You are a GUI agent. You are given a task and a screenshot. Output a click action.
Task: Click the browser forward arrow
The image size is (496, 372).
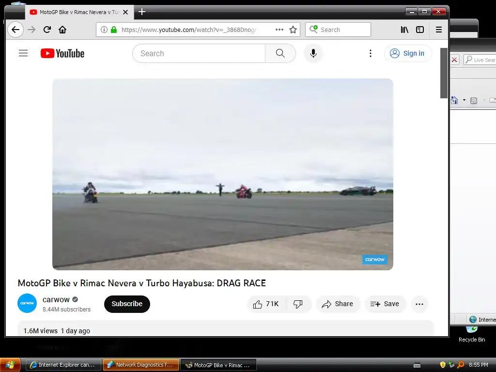click(31, 30)
